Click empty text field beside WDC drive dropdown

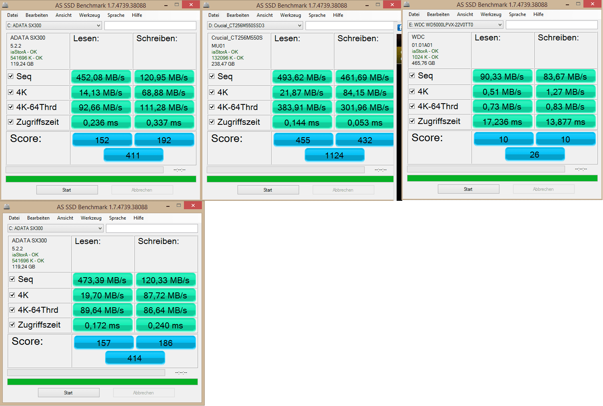pos(552,25)
